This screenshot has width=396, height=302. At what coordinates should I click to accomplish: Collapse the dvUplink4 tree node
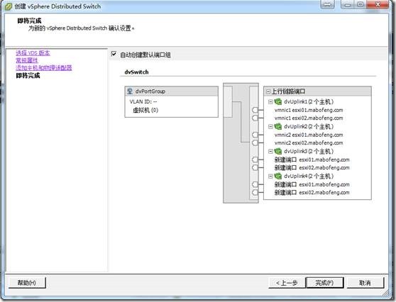270,176
